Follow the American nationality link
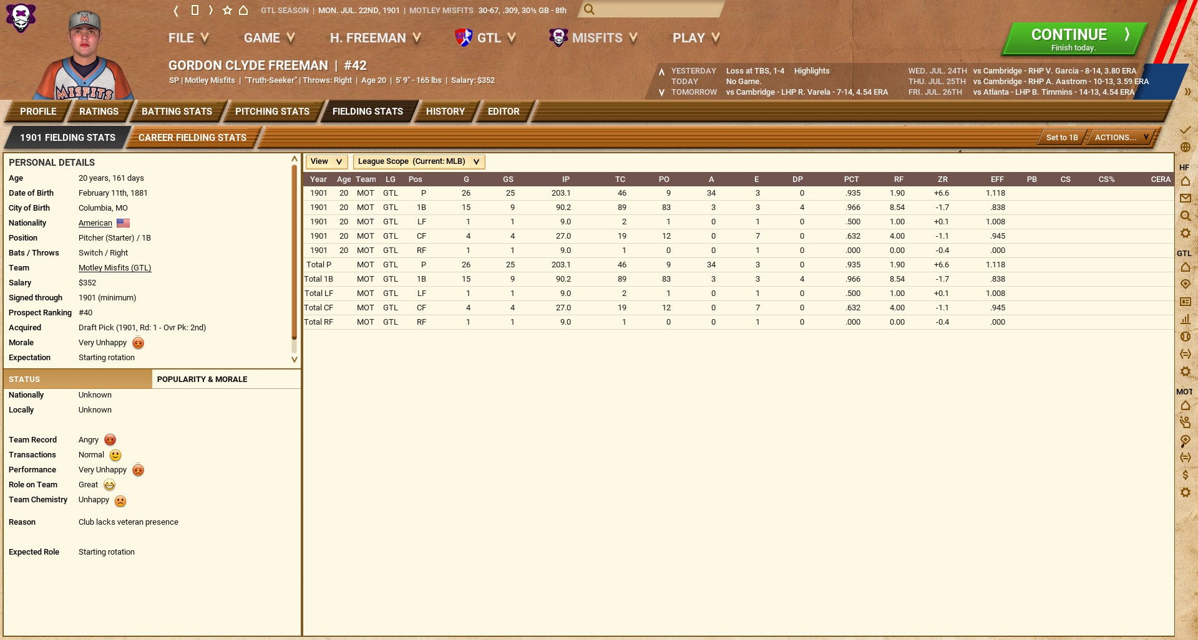The height and width of the screenshot is (640, 1198). click(95, 223)
